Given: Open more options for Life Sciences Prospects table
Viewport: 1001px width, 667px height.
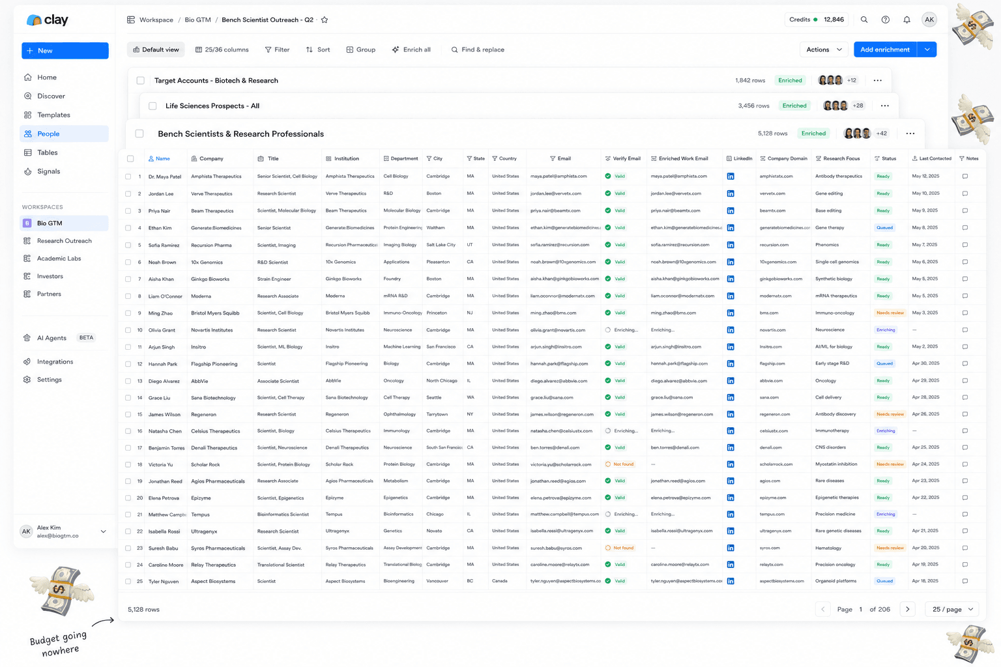Looking at the screenshot, I should click(x=884, y=106).
